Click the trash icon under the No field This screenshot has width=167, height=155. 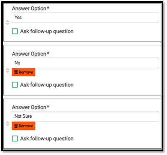pyautogui.click(x=16, y=72)
